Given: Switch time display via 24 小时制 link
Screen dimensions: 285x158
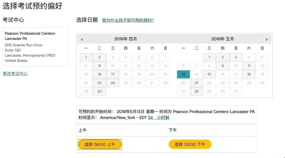Looking at the screenshot, I should click(x=159, y=118).
